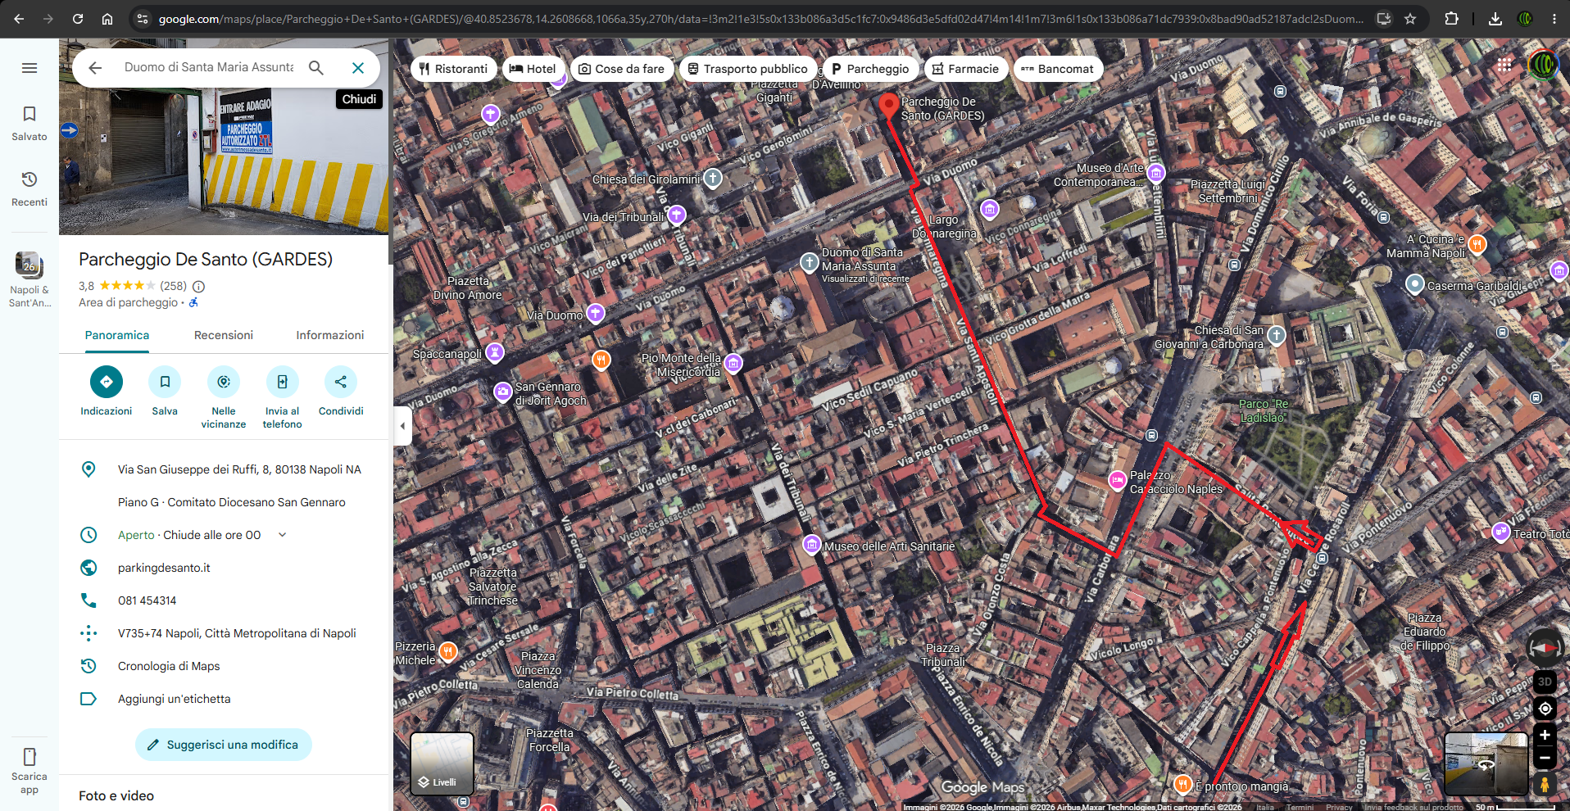The width and height of the screenshot is (1570, 811).
Task: Click the ratings info icon
Action: click(x=198, y=287)
